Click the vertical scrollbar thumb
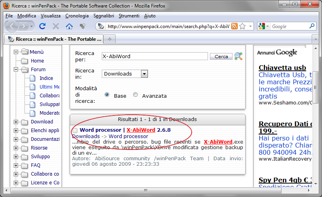 315,88
